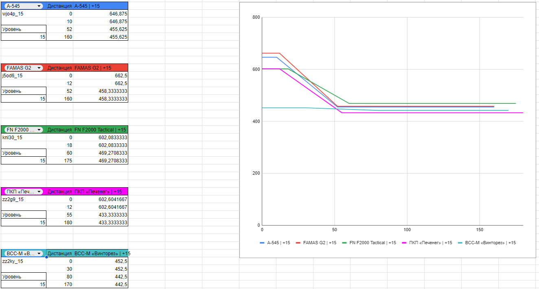539x289 pixels.
Task: Select distance 30 cell in ВСС-М table
Action: coord(60,269)
